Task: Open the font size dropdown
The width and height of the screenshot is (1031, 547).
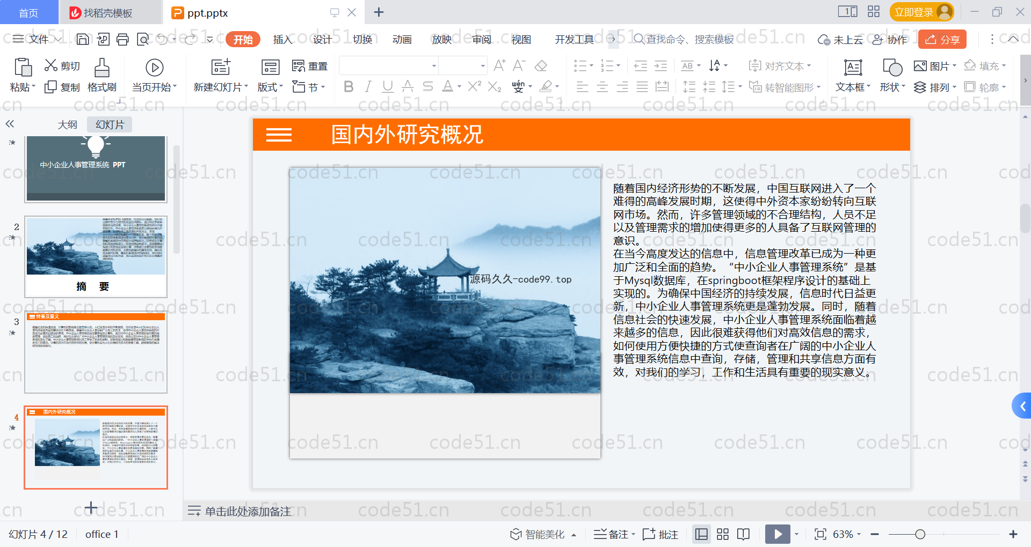Action: point(483,66)
